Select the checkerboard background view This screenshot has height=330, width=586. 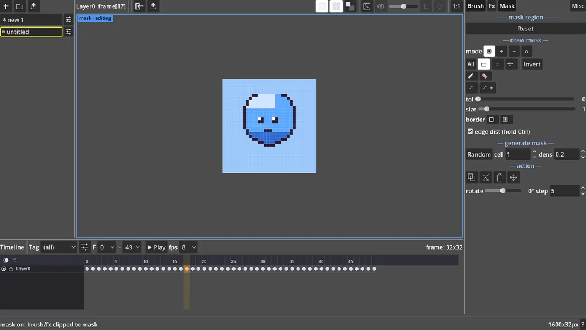[x=350, y=6]
